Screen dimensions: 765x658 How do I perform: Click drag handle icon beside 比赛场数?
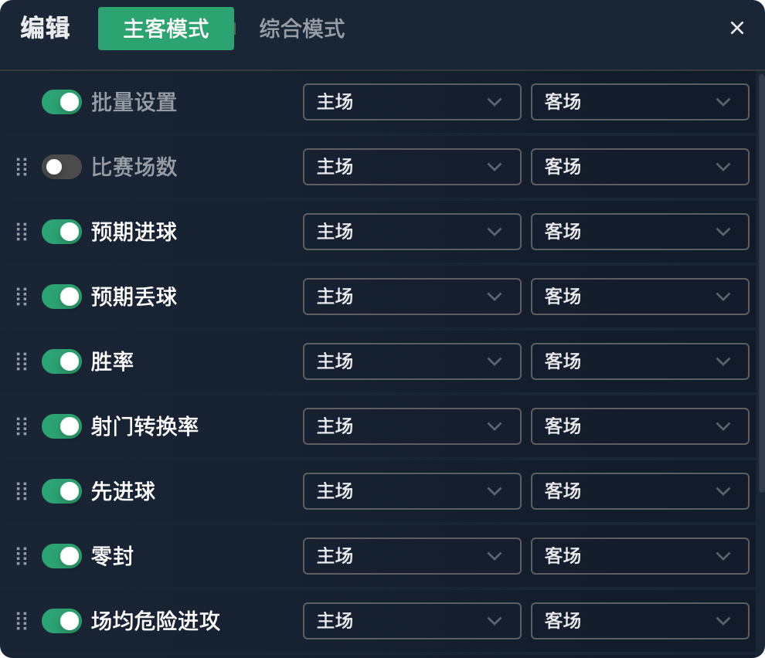[22, 167]
